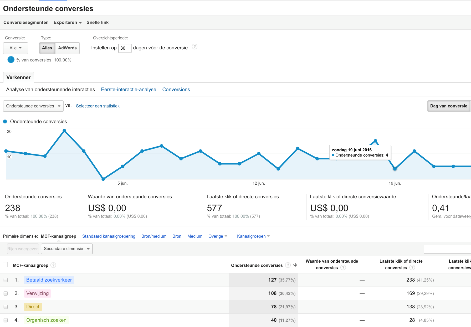
Task: Expand the Overige dimension dropdown
Action: (x=218, y=236)
